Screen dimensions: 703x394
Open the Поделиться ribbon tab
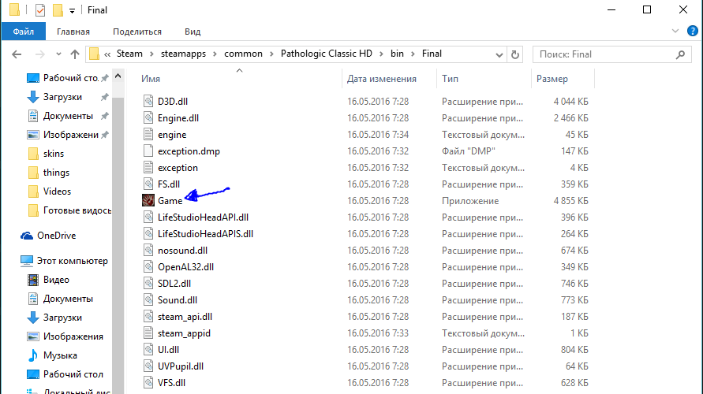[137, 32]
